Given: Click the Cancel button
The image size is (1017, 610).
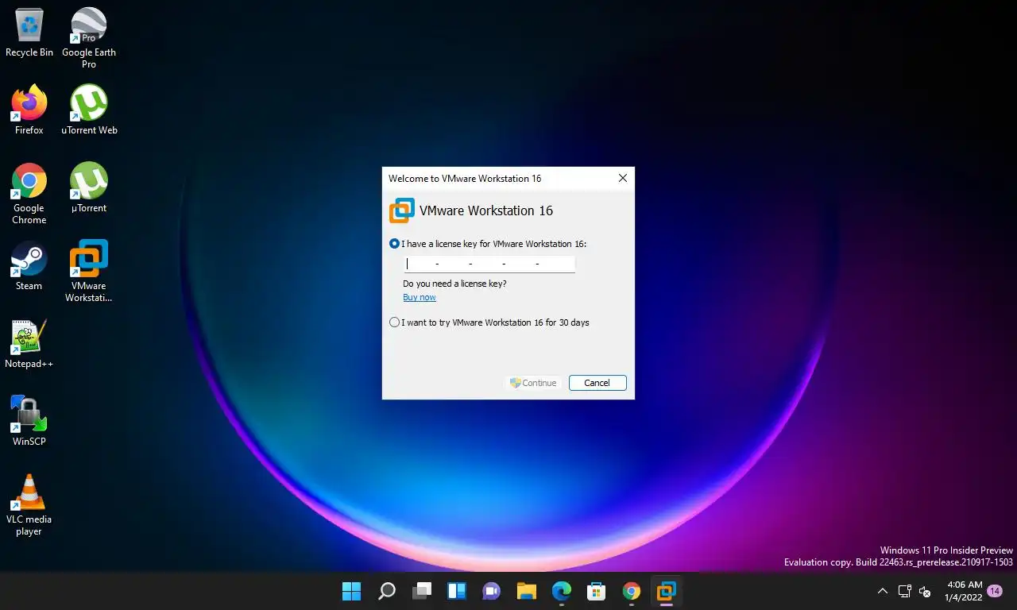Looking at the screenshot, I should coord(597,383).
